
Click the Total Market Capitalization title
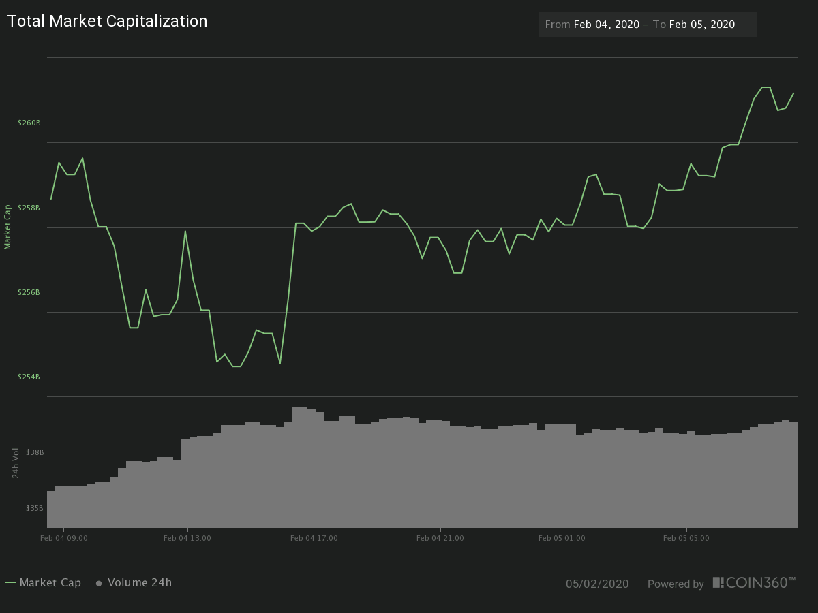click(x=107, y=21)
